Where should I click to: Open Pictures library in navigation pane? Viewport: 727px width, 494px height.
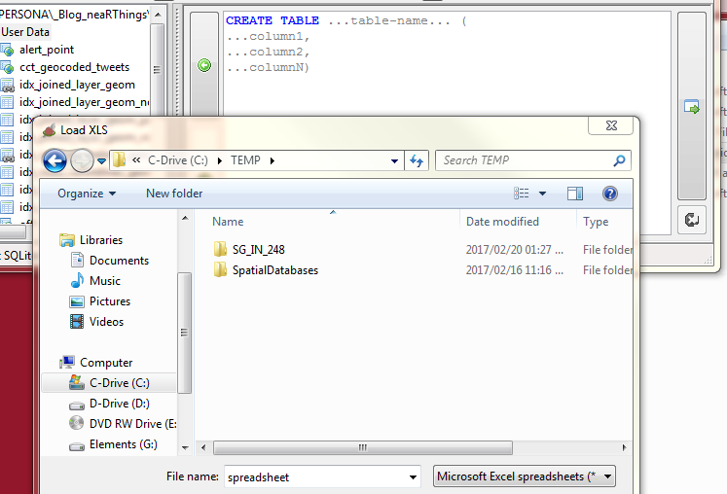point(110,301)
